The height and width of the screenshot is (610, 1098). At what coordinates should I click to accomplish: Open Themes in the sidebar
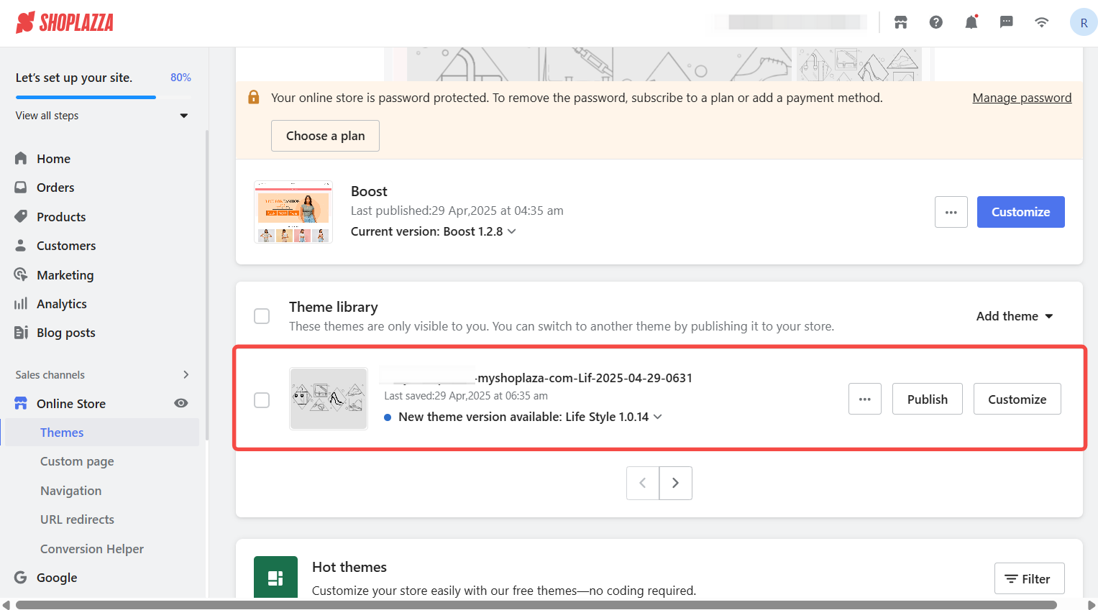click(x=62, y=432)
